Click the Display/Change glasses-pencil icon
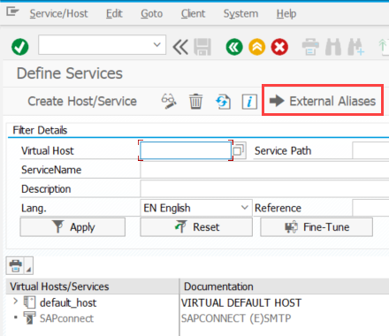 click(x=169, y=101)
